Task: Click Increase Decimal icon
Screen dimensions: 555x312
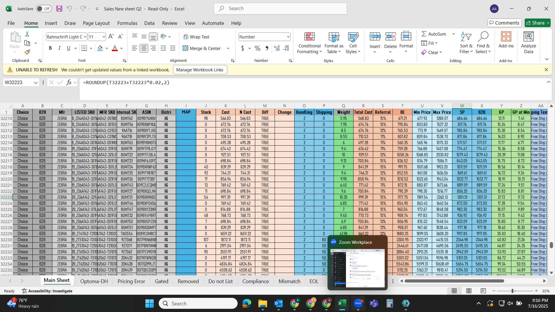Action: pos(277,48)
